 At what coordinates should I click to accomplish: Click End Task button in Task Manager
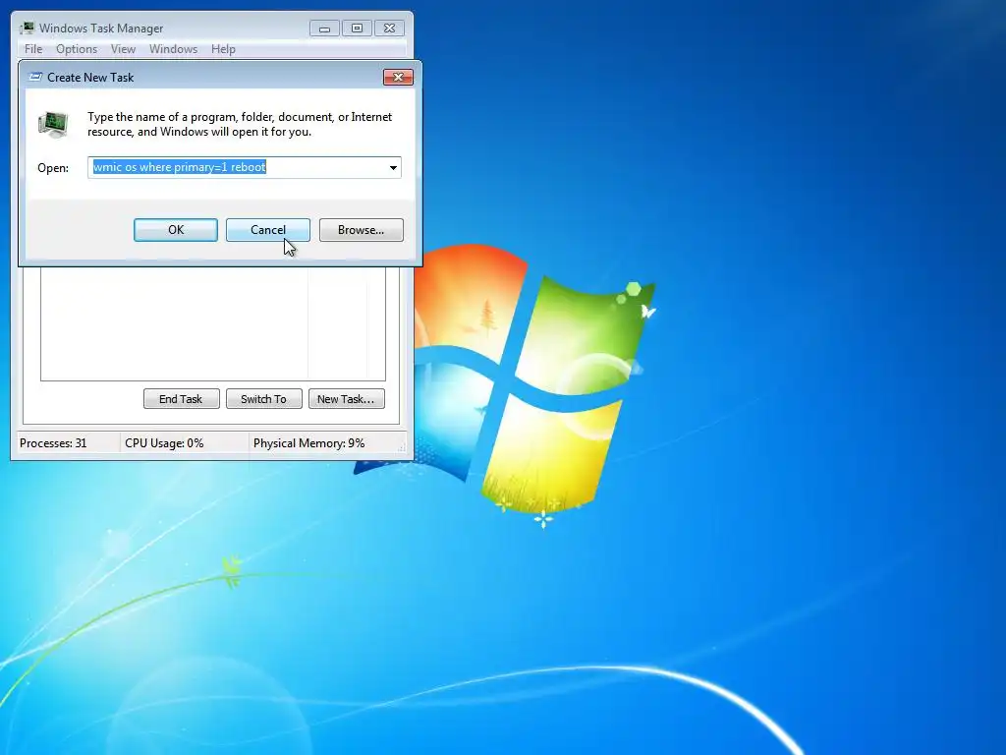tap(181, 399)
